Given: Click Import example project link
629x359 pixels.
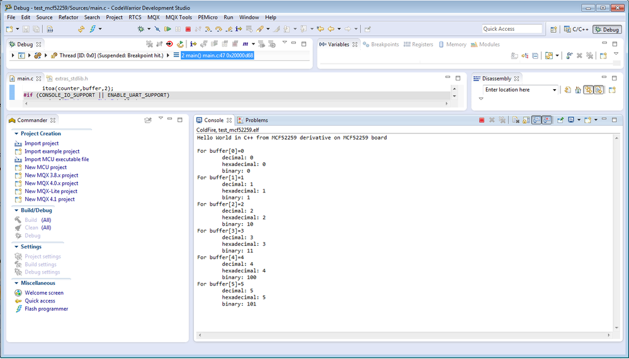Looking at the screenshot, I should [x=52, y=151].
